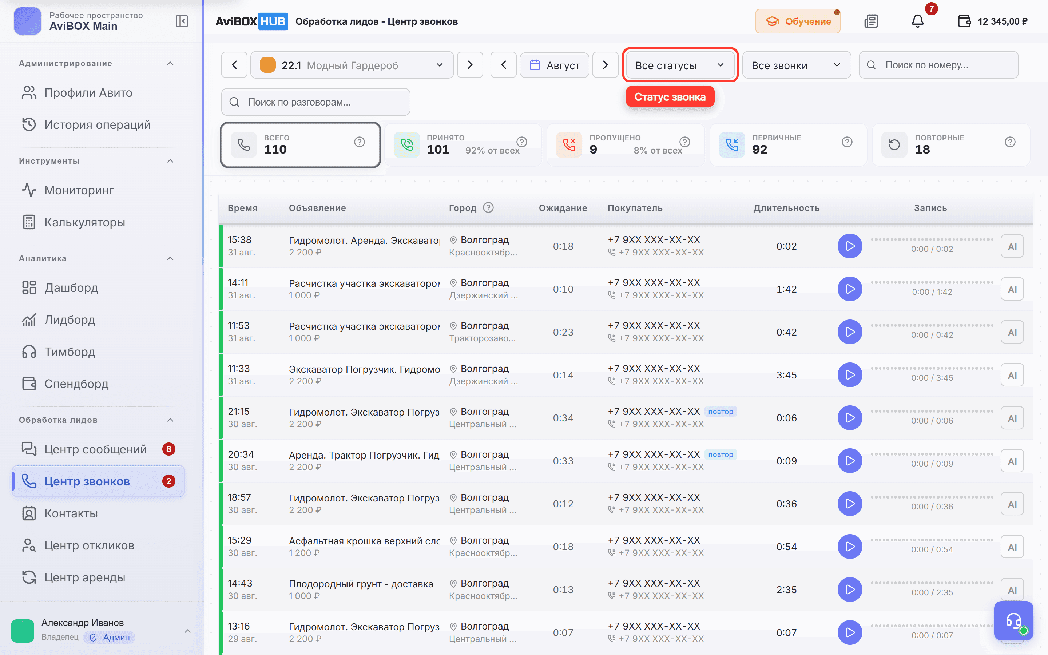Seek the 11:53 call audio progress bar
This screenshot has width=1048, height=655.
tap(932, 325)
